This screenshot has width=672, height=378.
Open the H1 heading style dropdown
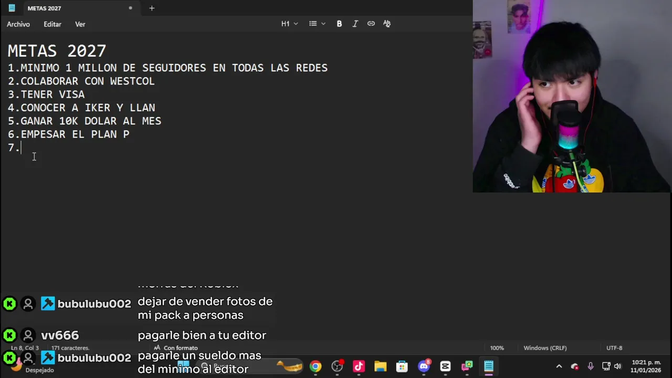[289, 24]
